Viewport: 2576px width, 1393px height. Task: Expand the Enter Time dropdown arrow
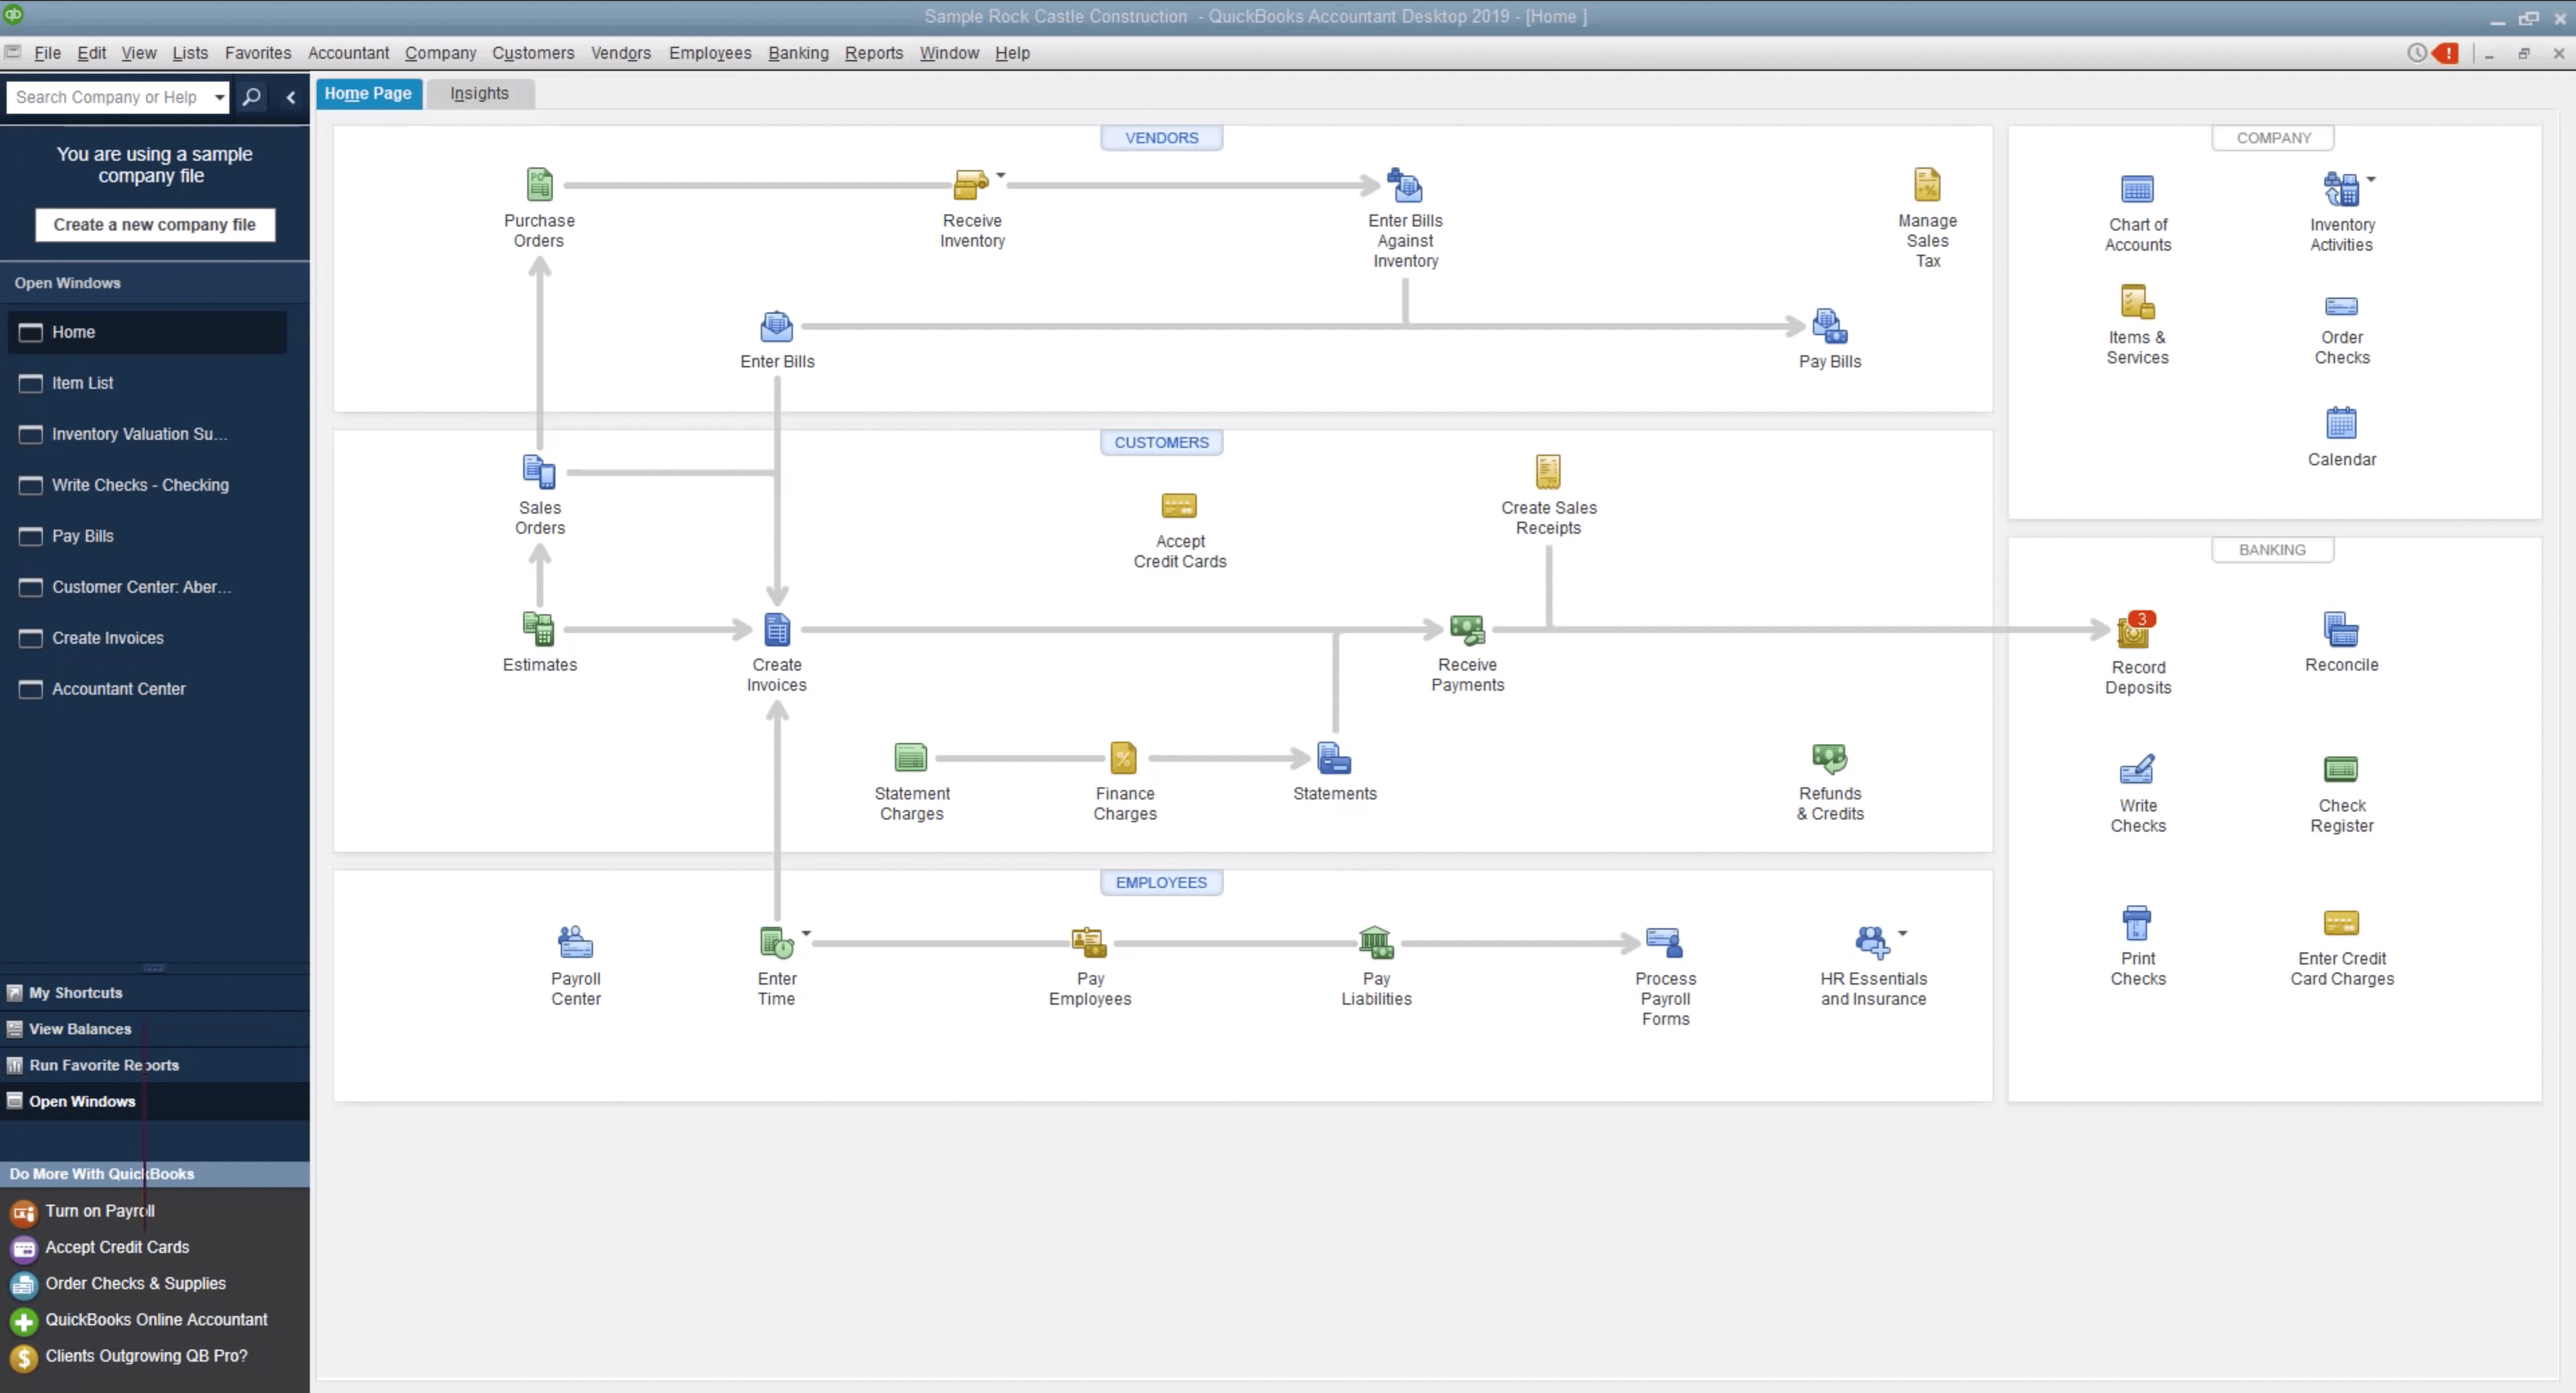tap(804, 933)
